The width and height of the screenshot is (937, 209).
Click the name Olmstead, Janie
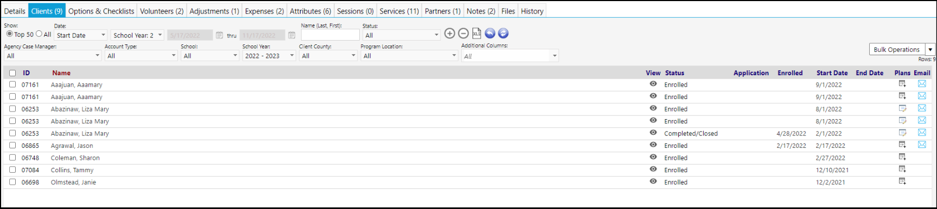coord(73,182)
